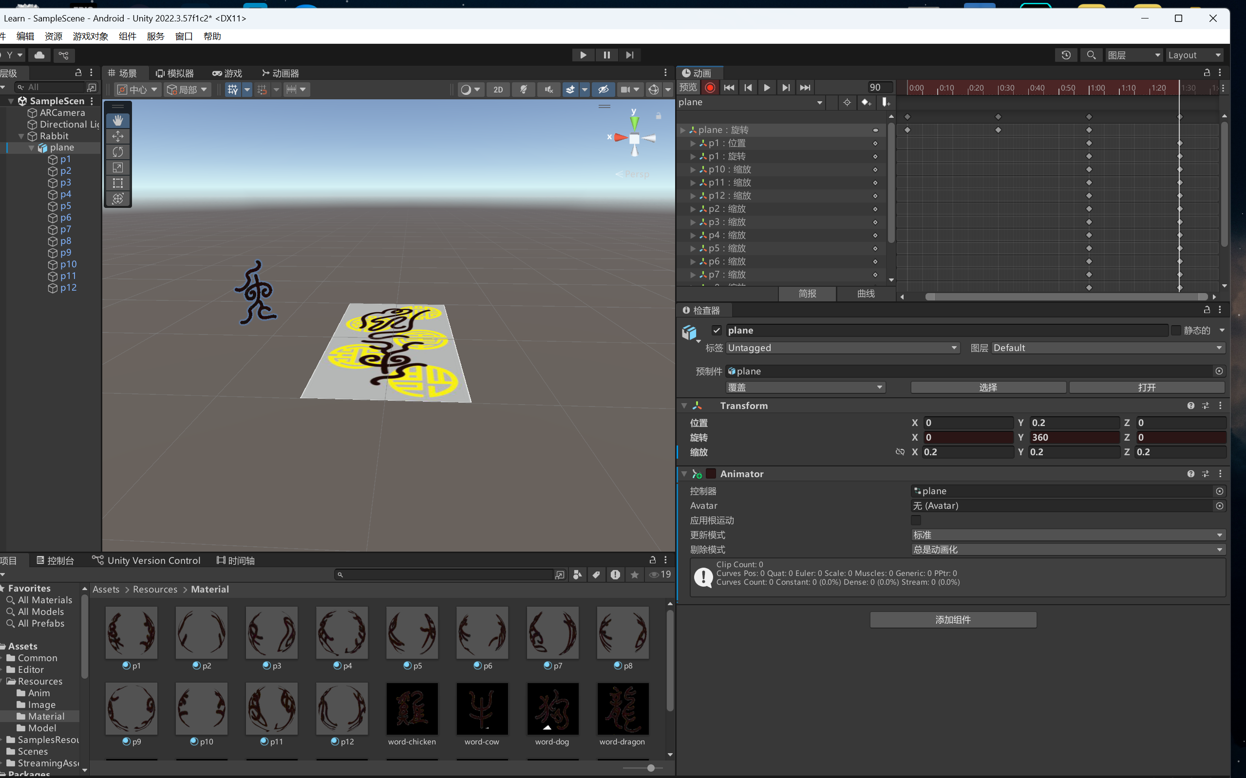Click the animation record button
This screenshot has width=1246, height=778.
pos(710,88)
